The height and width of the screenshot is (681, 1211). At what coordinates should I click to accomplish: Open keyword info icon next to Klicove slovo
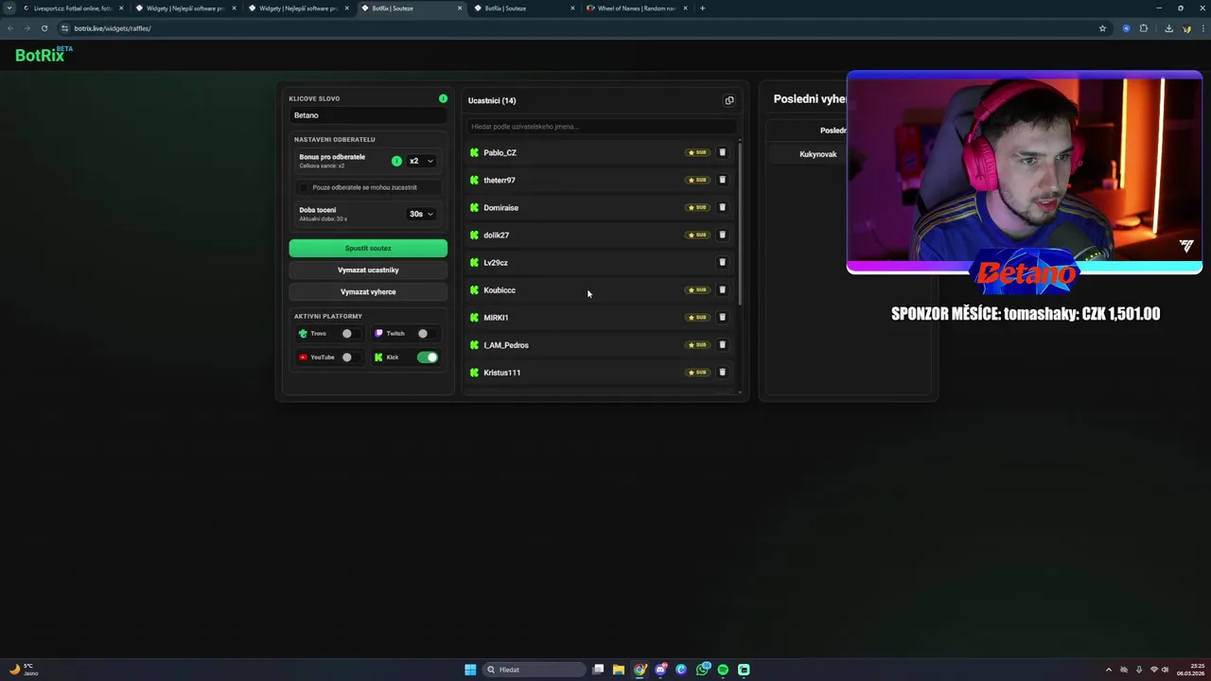coord(443,98)
